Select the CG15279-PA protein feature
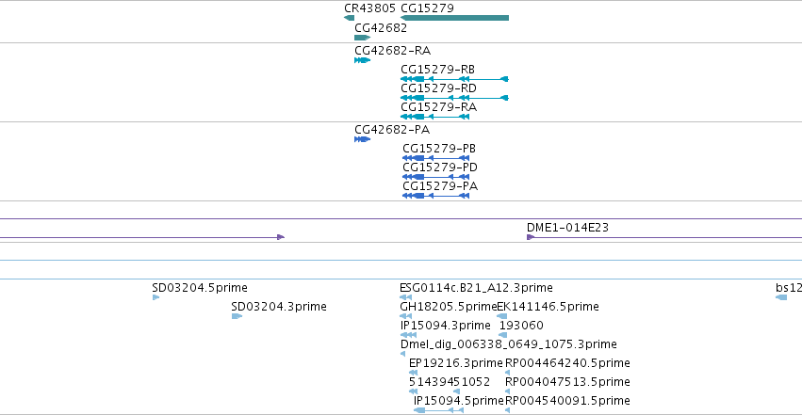The height and width of the screenshot is (415, 802). 435,196
